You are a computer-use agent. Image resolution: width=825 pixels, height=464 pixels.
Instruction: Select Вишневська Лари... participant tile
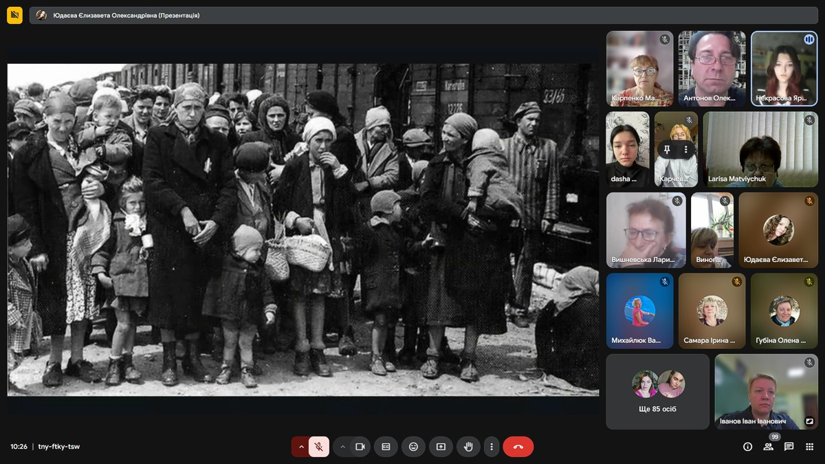click(x=646, y=230)
